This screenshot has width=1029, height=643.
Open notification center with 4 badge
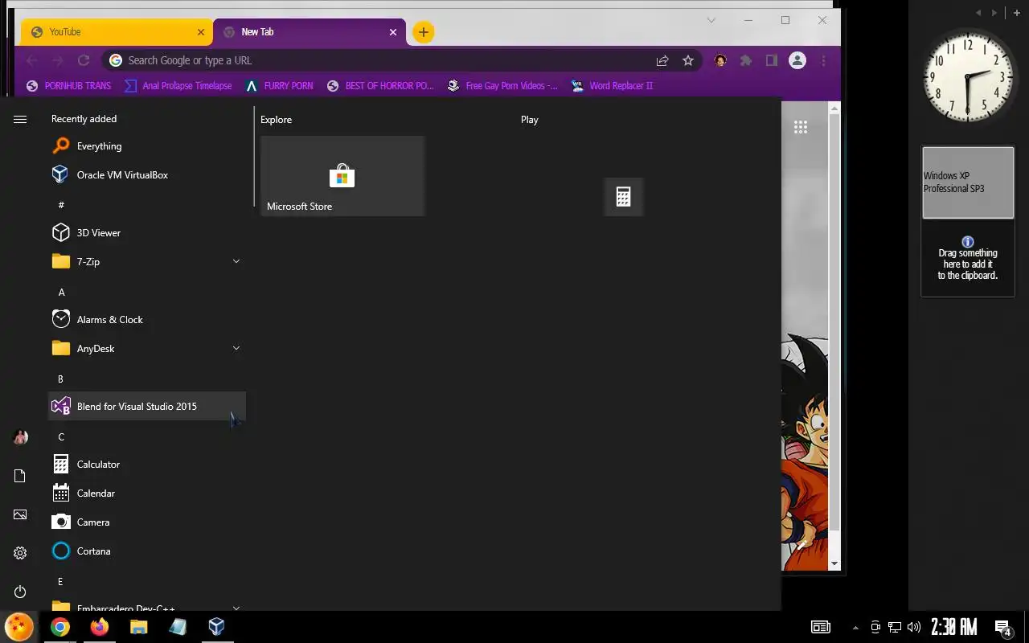pyautogui.click(x=1003, y=628)
